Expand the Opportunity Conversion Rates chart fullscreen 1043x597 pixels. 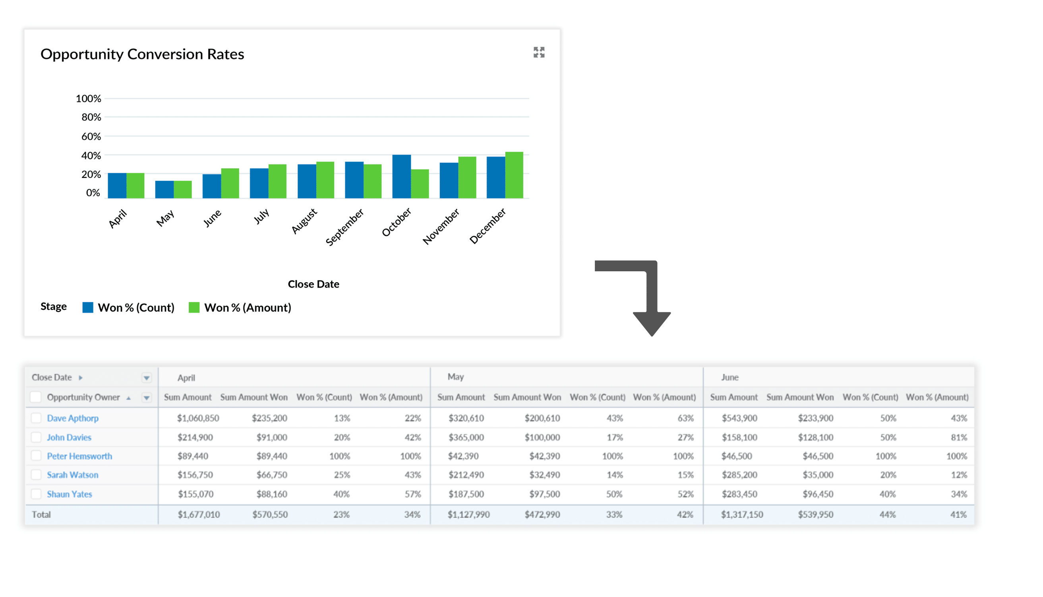tap(538, 52)
